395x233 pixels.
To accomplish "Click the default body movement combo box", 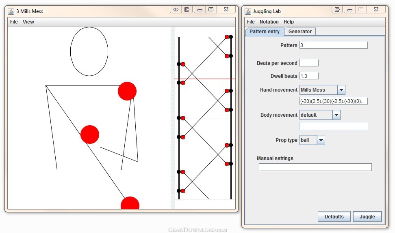I will point(320,115).
